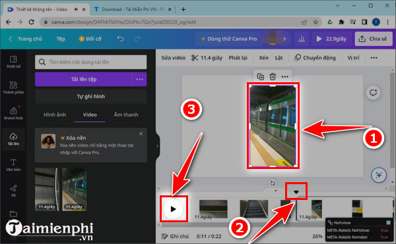Open the browser side panel icon

coord(364,22)
